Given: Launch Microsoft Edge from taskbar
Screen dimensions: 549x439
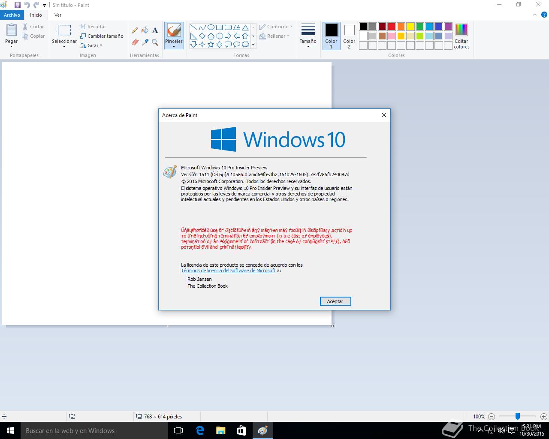Looking at the screenshot, I should point(200,430).
